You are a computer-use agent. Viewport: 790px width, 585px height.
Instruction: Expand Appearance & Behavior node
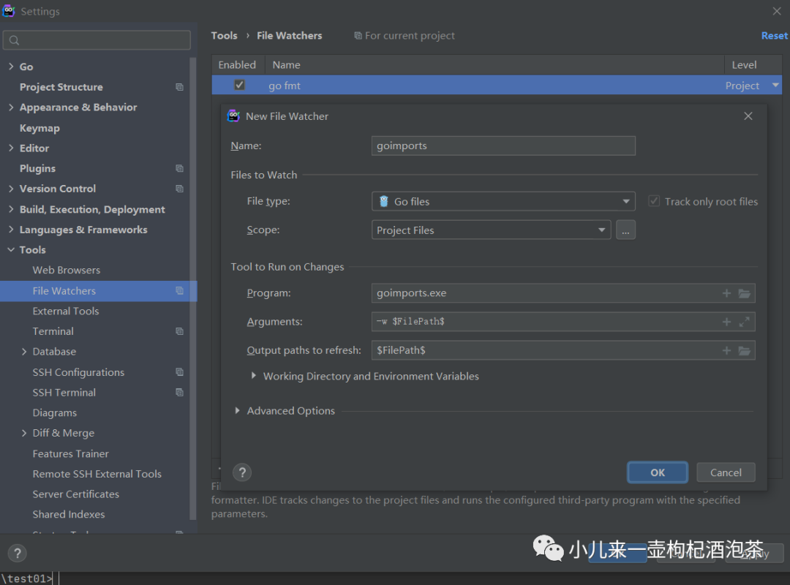(11, 107)
